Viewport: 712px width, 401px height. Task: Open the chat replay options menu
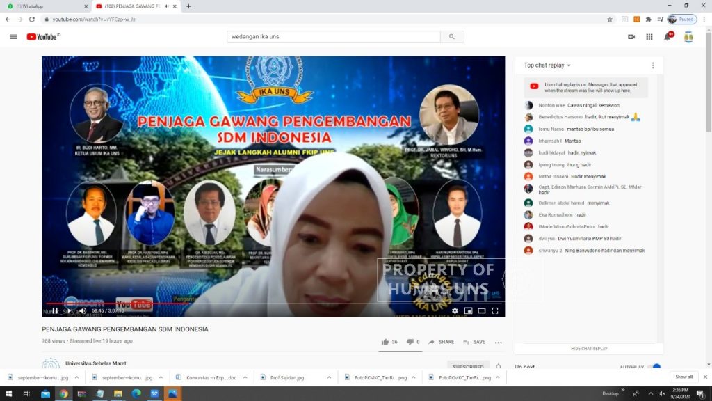click(x=653, y=65)
